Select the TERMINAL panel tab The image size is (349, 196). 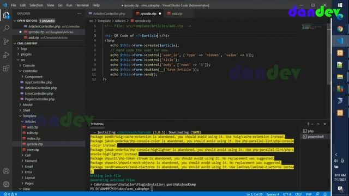pos(97,124)
